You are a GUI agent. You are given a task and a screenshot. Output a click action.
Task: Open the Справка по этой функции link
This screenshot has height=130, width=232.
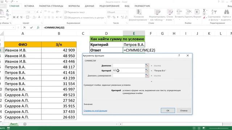pyautogui.click(x=95, y=110)
